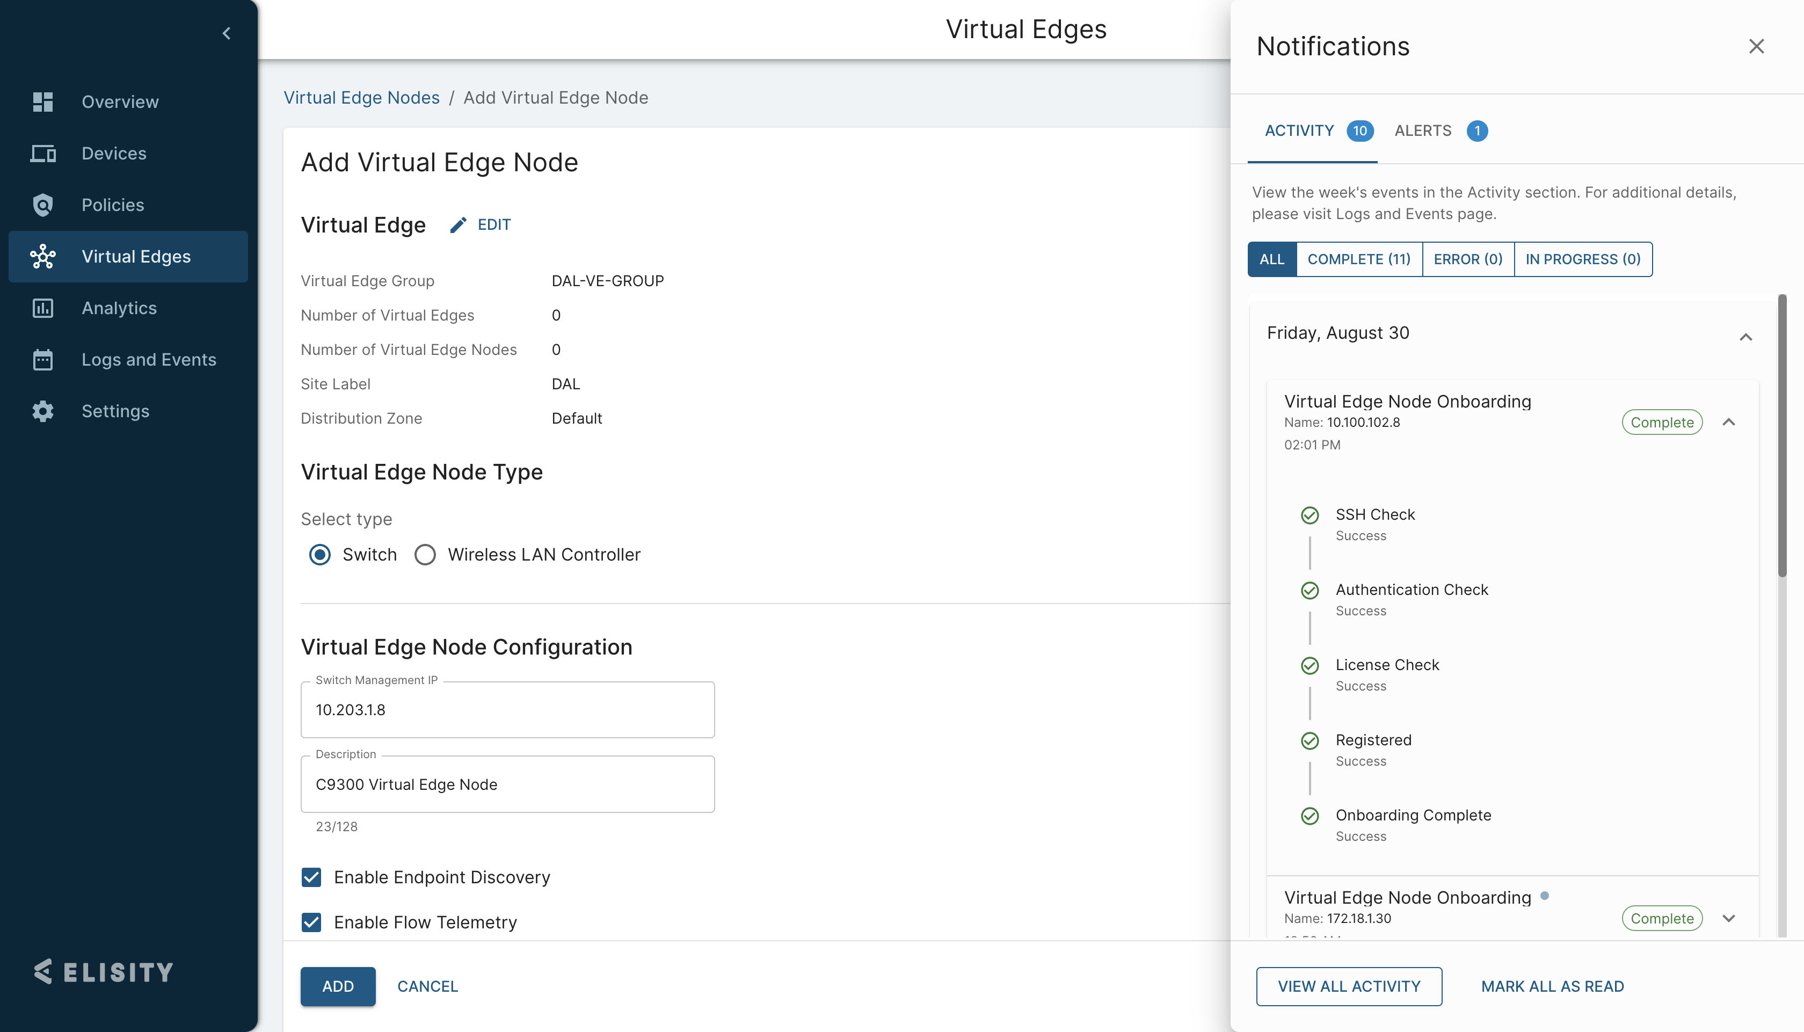
Task: Click the Policies shield icon
Action: coord(42,205)
